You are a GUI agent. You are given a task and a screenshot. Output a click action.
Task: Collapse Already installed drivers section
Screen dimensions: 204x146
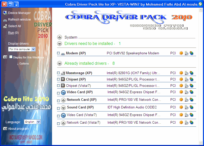coord(59,63)
